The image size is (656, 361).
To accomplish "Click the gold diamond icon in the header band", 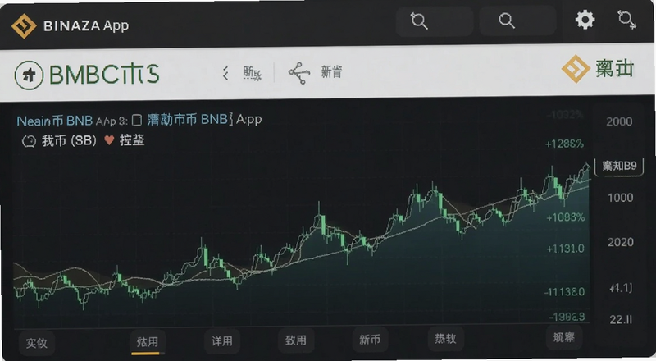I will (x=576, y=69).
